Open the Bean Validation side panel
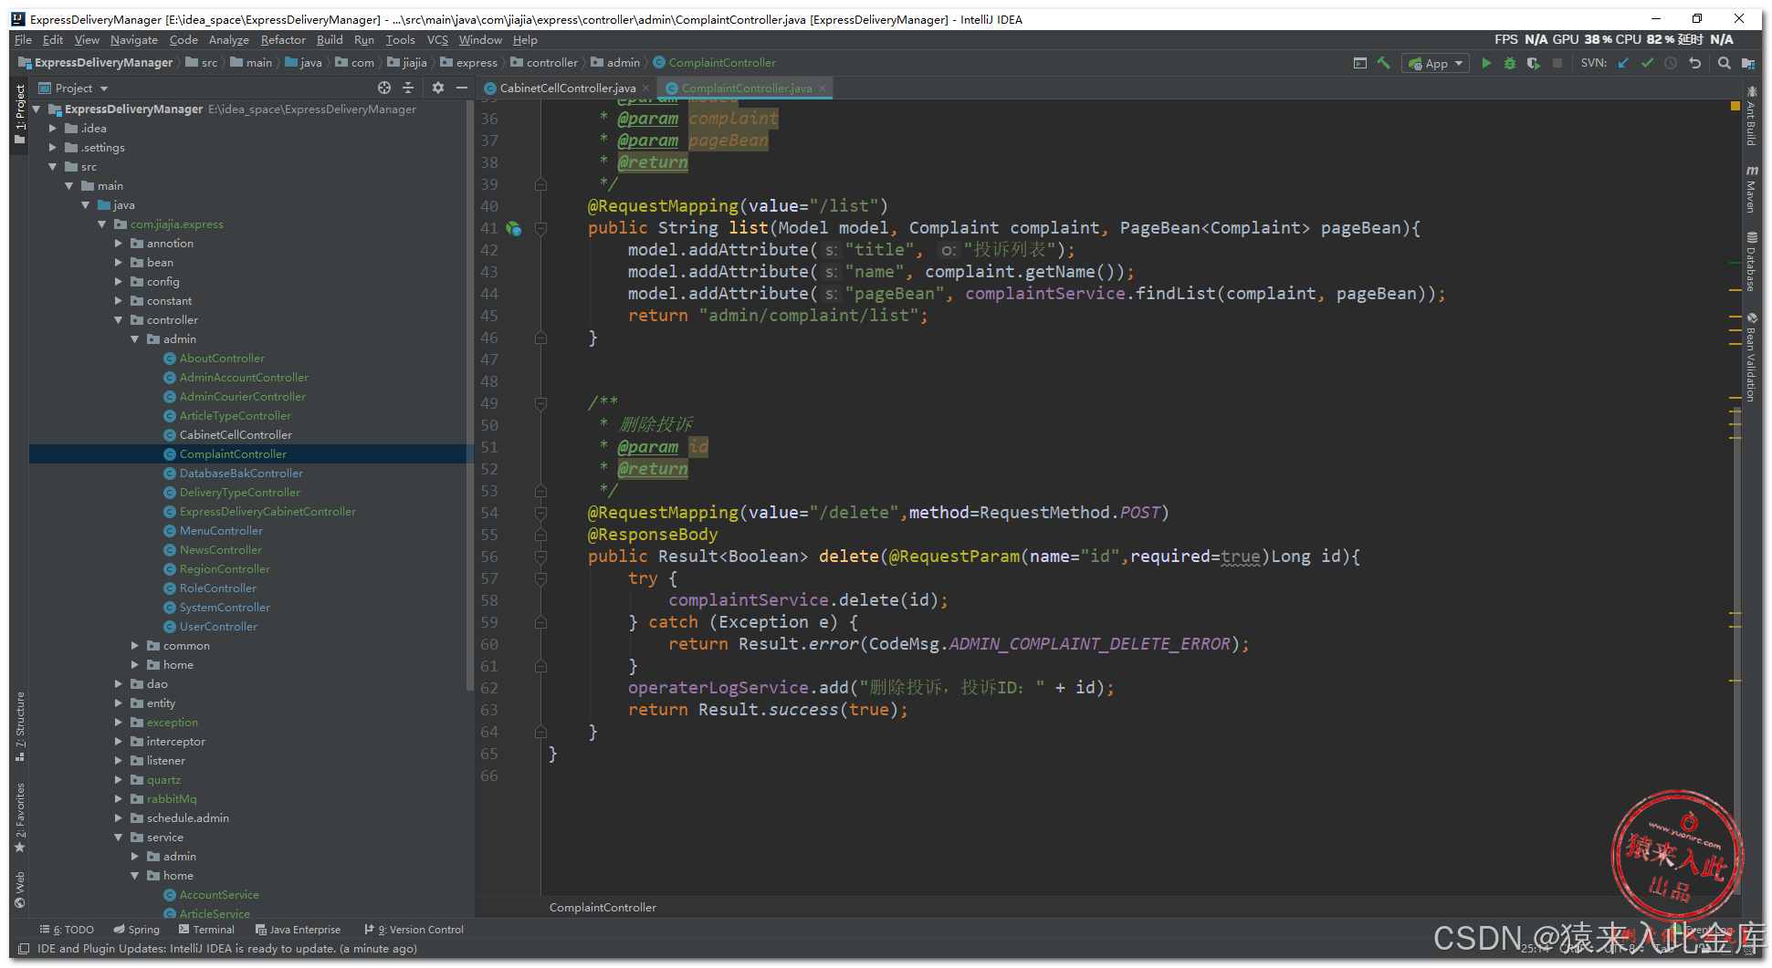The height and width of the screenshot is (968, 1772). (1752, 358)
